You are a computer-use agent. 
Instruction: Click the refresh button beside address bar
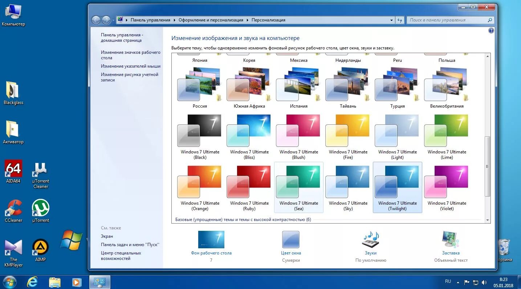(x=400, y=20)
